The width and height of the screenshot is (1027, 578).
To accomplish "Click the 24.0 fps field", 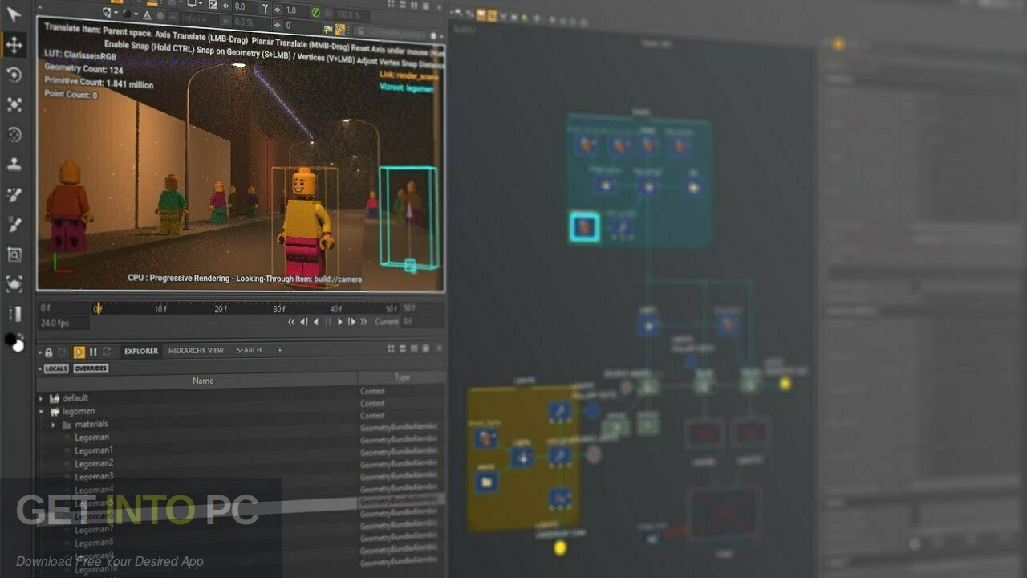I will coord(64,324).
